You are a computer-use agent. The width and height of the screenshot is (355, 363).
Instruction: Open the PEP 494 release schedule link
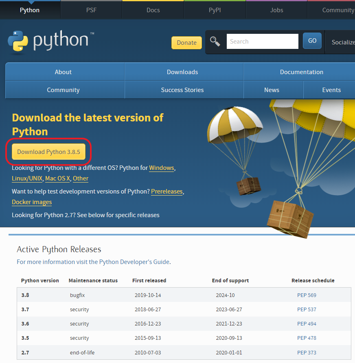click(307, 323)
